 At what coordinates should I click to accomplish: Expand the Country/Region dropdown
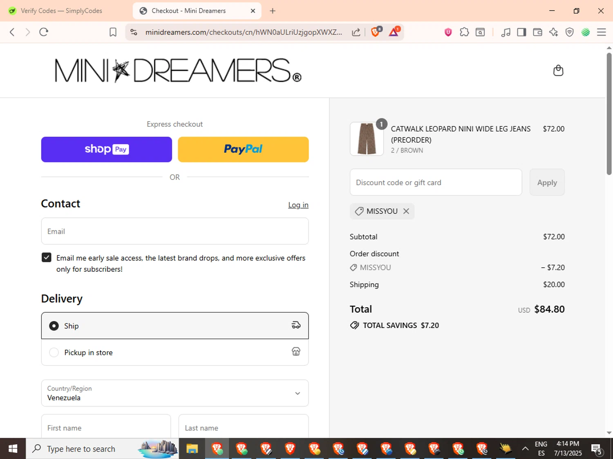click(x=175, y=393)
